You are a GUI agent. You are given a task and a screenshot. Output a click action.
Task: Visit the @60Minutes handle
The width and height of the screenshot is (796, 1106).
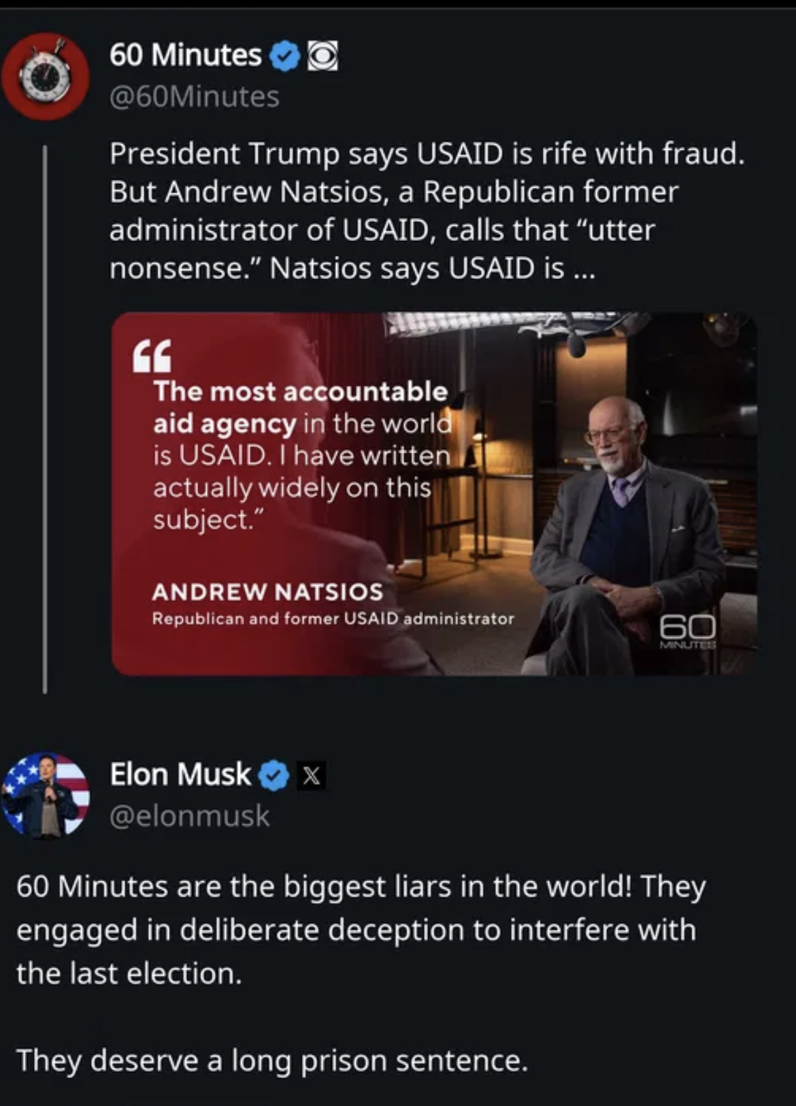[195, 97]
